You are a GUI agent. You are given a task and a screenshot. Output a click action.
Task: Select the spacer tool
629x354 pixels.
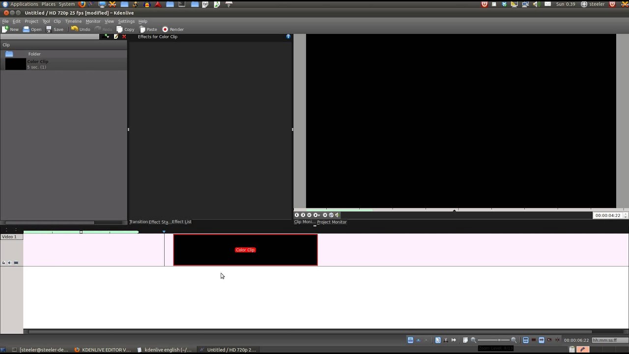pos(454,340)
